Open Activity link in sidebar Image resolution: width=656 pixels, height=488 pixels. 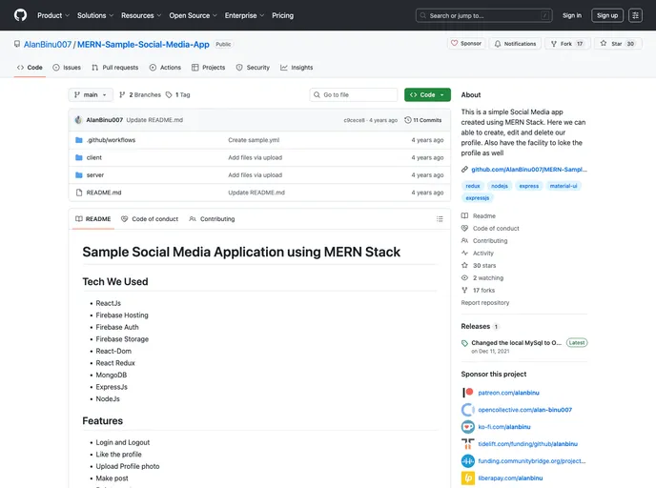(478, 254)
